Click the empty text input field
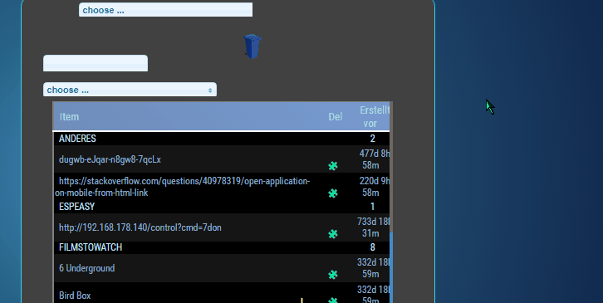 (x=96, y=63)
